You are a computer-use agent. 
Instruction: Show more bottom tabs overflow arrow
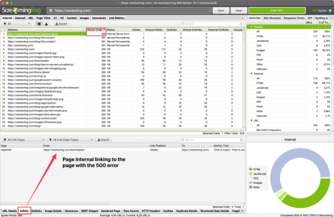click(243, 211)
